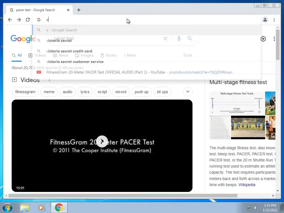
Task: Click the horizontal scrollbar left arrow
Action: coord(6,196)
